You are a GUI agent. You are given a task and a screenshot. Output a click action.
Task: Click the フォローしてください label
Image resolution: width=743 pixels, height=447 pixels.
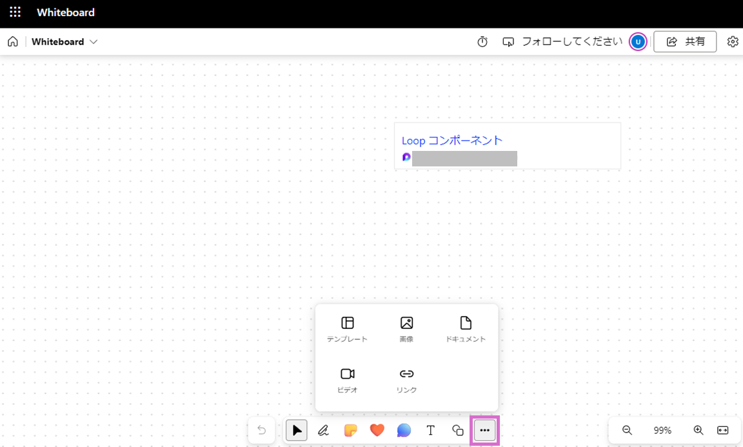pyautogui.click(x=573, y=42)
